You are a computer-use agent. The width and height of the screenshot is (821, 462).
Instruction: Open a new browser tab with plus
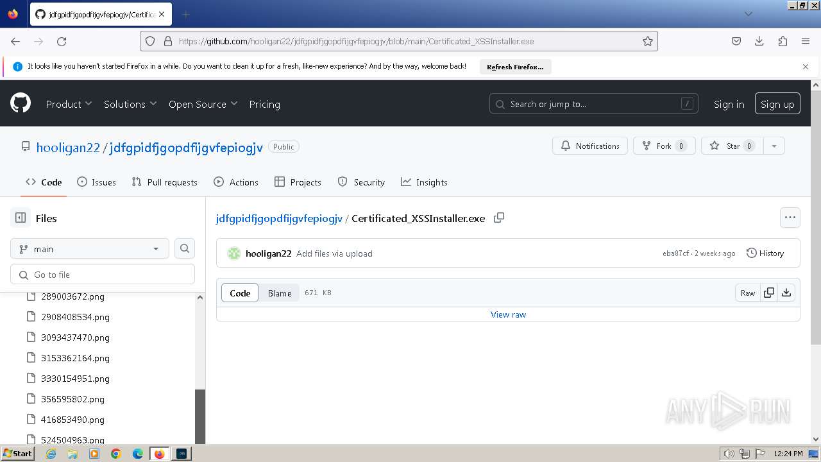(185, 14)
